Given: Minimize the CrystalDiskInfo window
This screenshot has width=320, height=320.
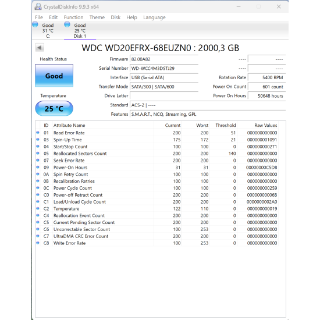Looking at the screenshot, I should pos(239,7).
